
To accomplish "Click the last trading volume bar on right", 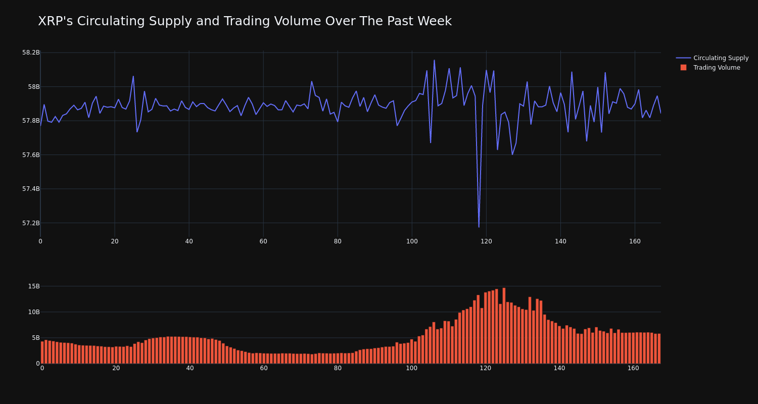I will [659, 348].
